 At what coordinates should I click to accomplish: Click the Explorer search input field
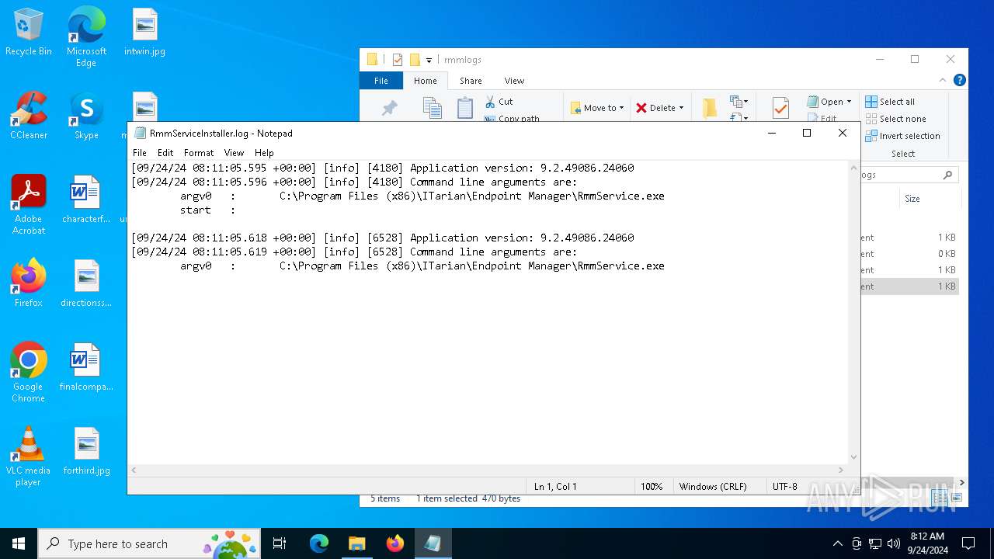tap(901, 175)
